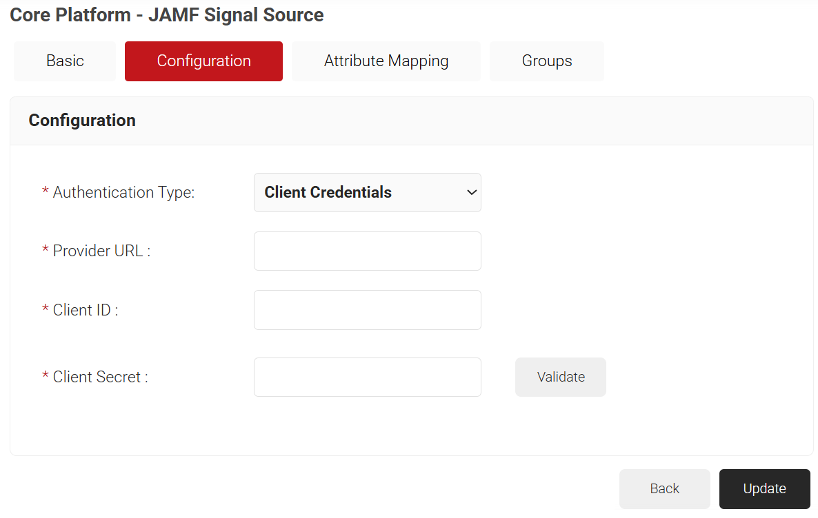Click into the Client ID text box
818x518 pixels.
pyautogui.click(x=367, y=310)
